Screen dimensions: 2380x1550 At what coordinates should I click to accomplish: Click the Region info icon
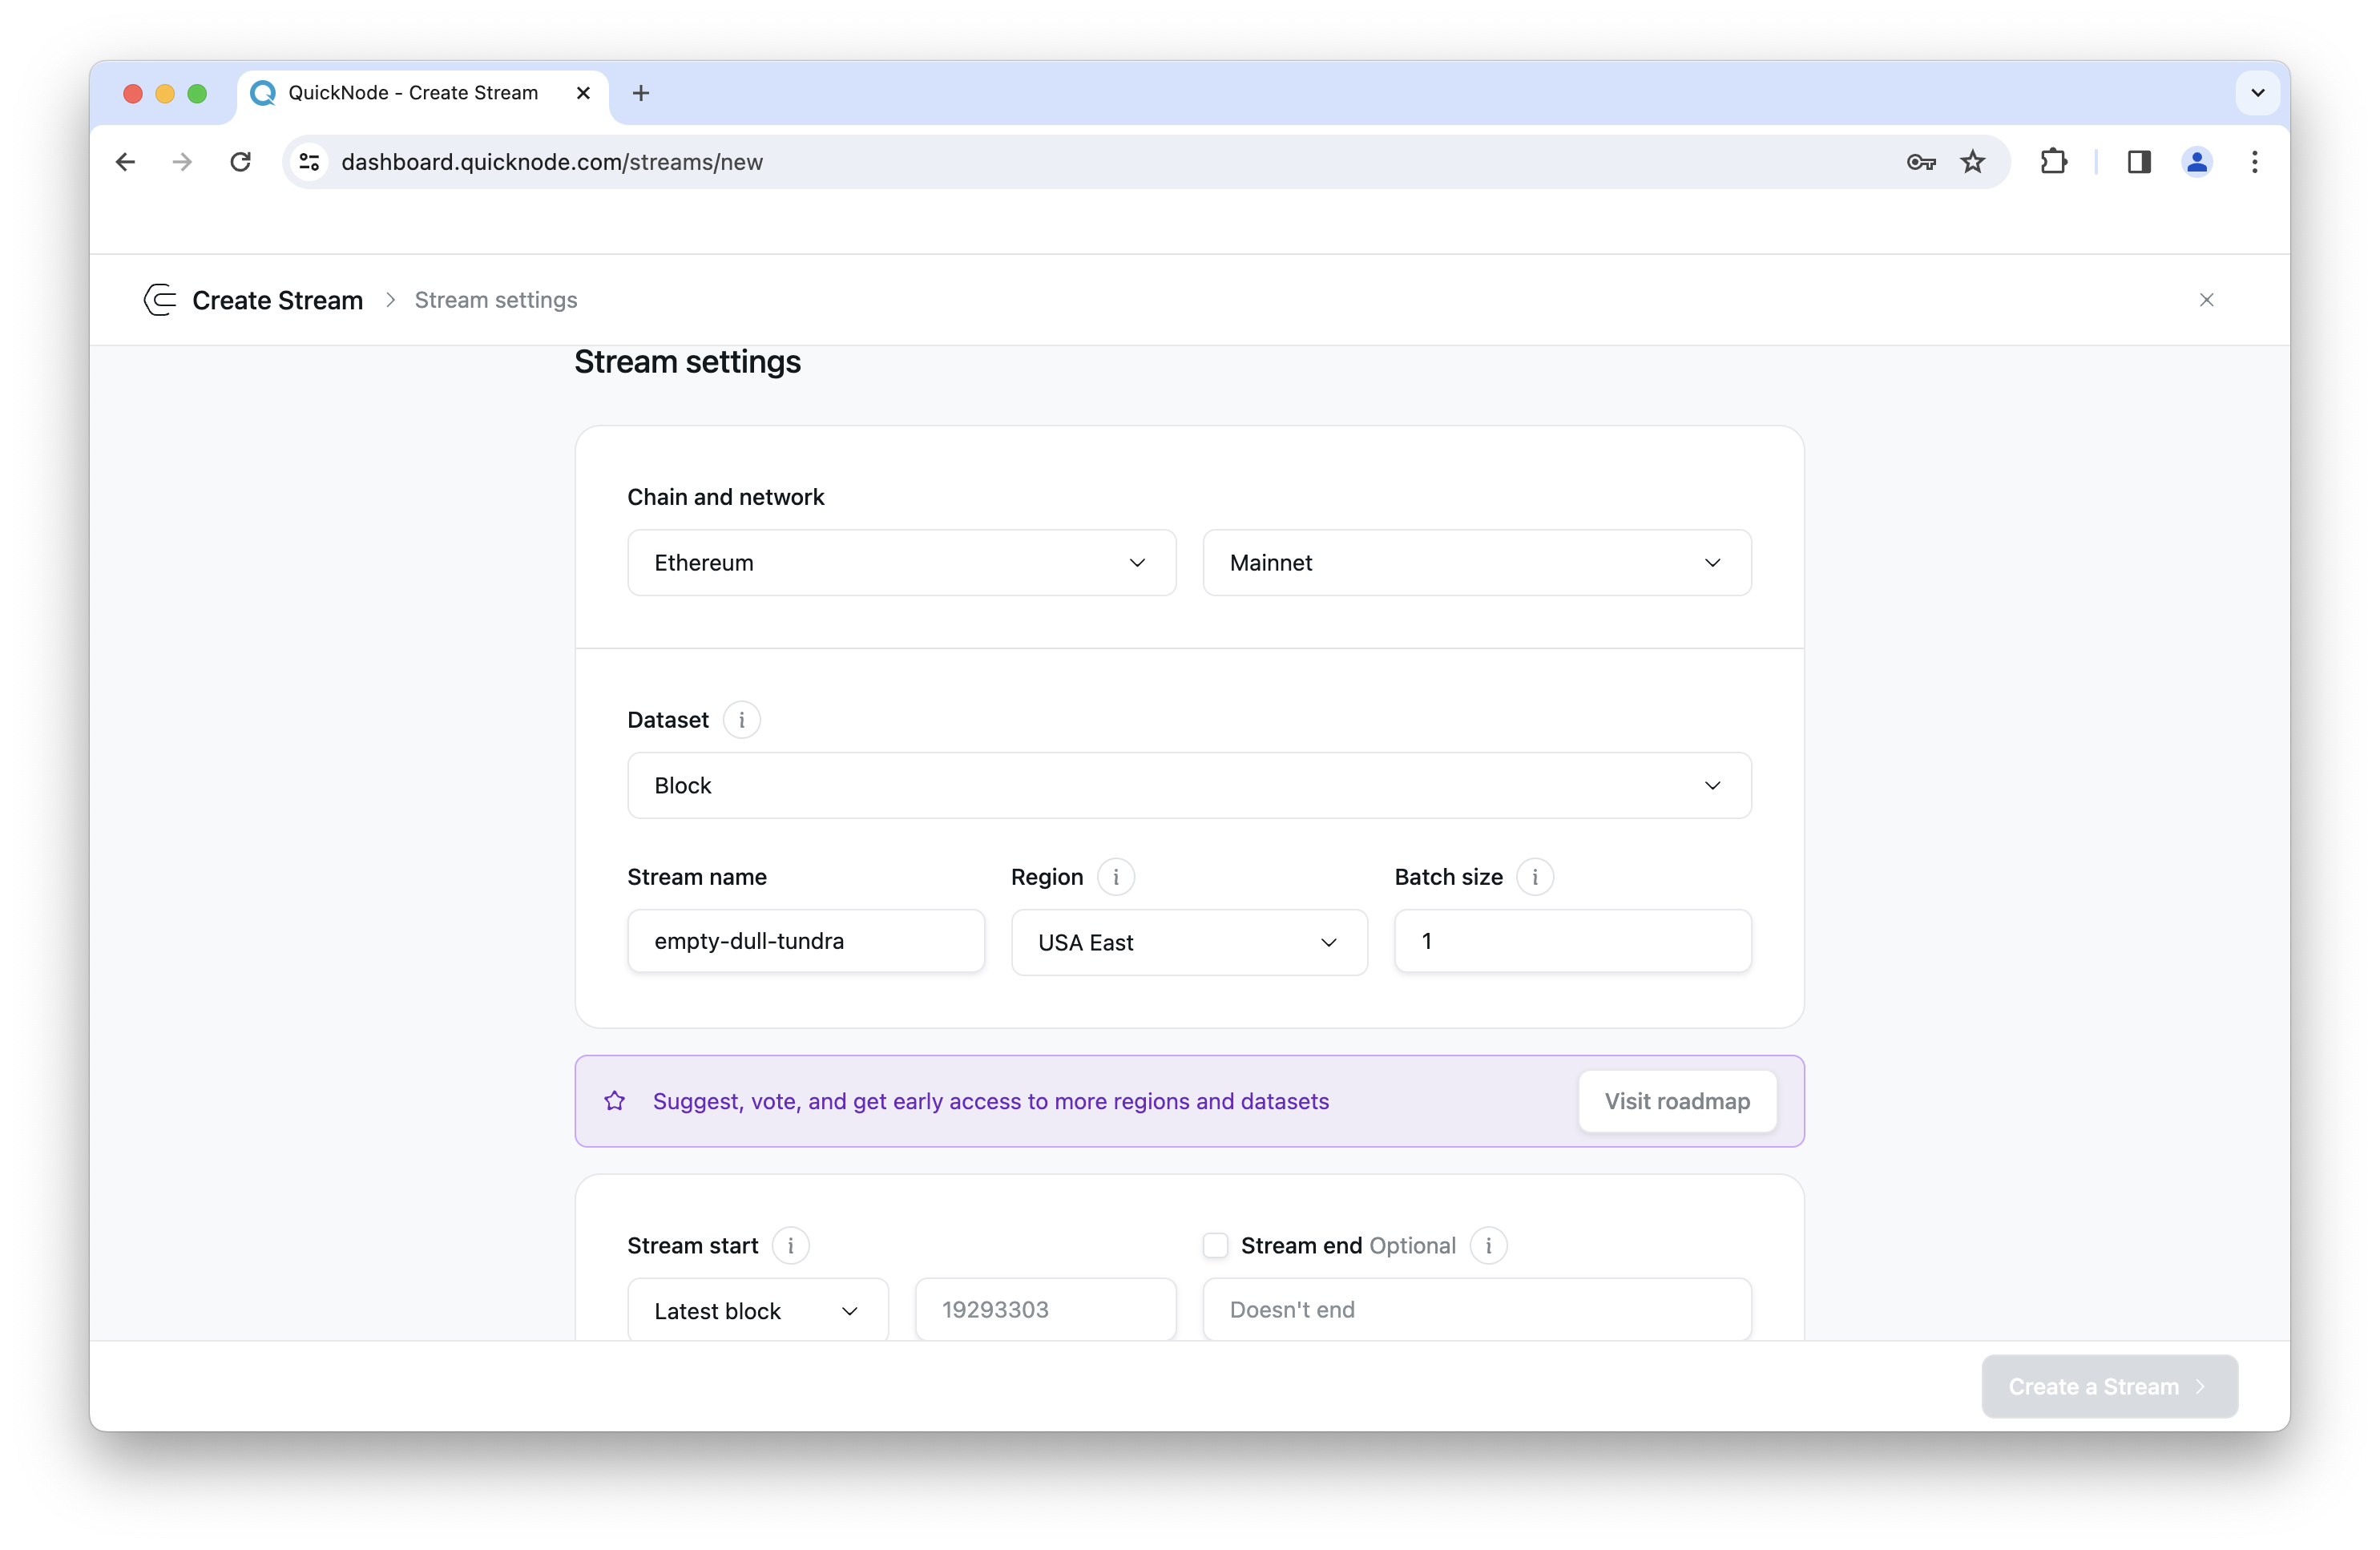coord(1117,877)
